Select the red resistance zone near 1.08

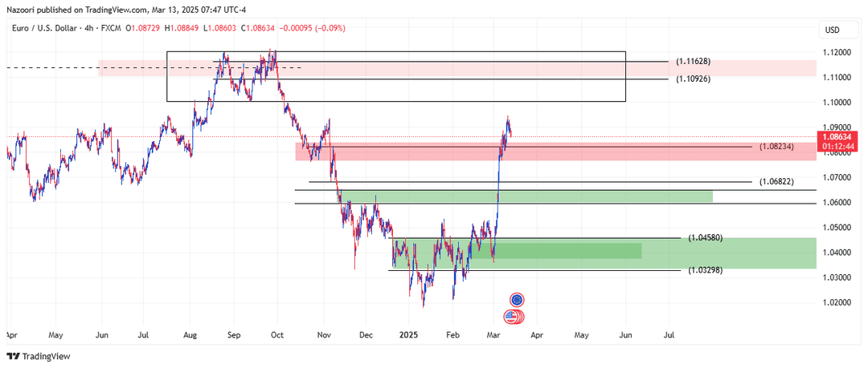coord(556,152)
